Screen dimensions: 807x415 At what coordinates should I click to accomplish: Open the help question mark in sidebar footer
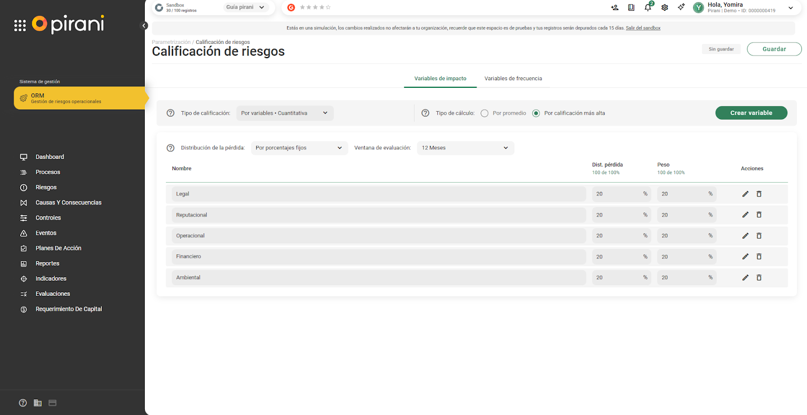click(23, 403)
